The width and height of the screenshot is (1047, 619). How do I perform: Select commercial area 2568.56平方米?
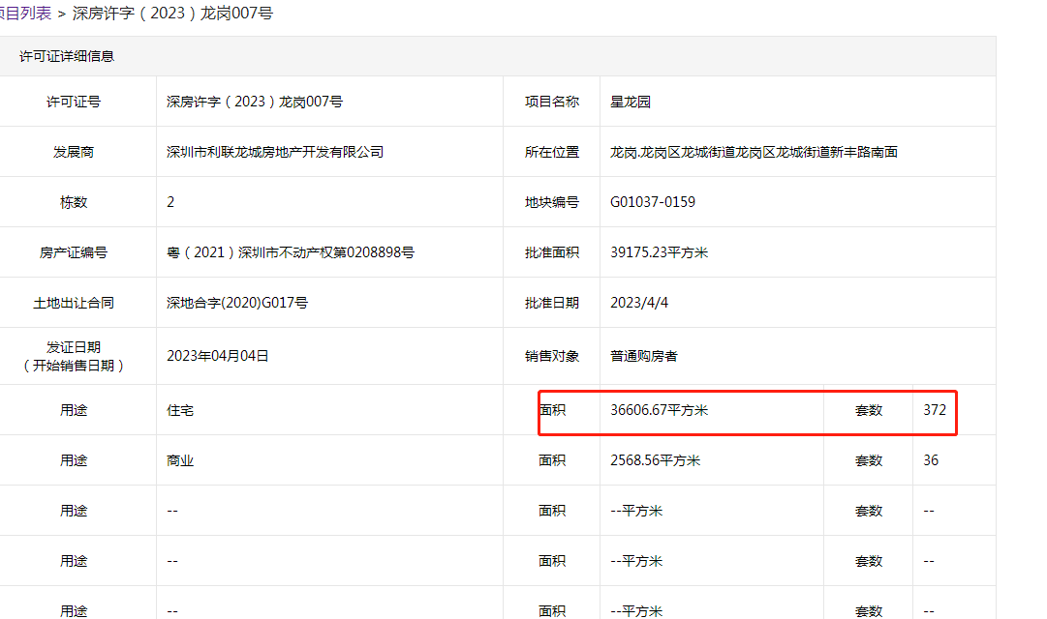(655, 460)
